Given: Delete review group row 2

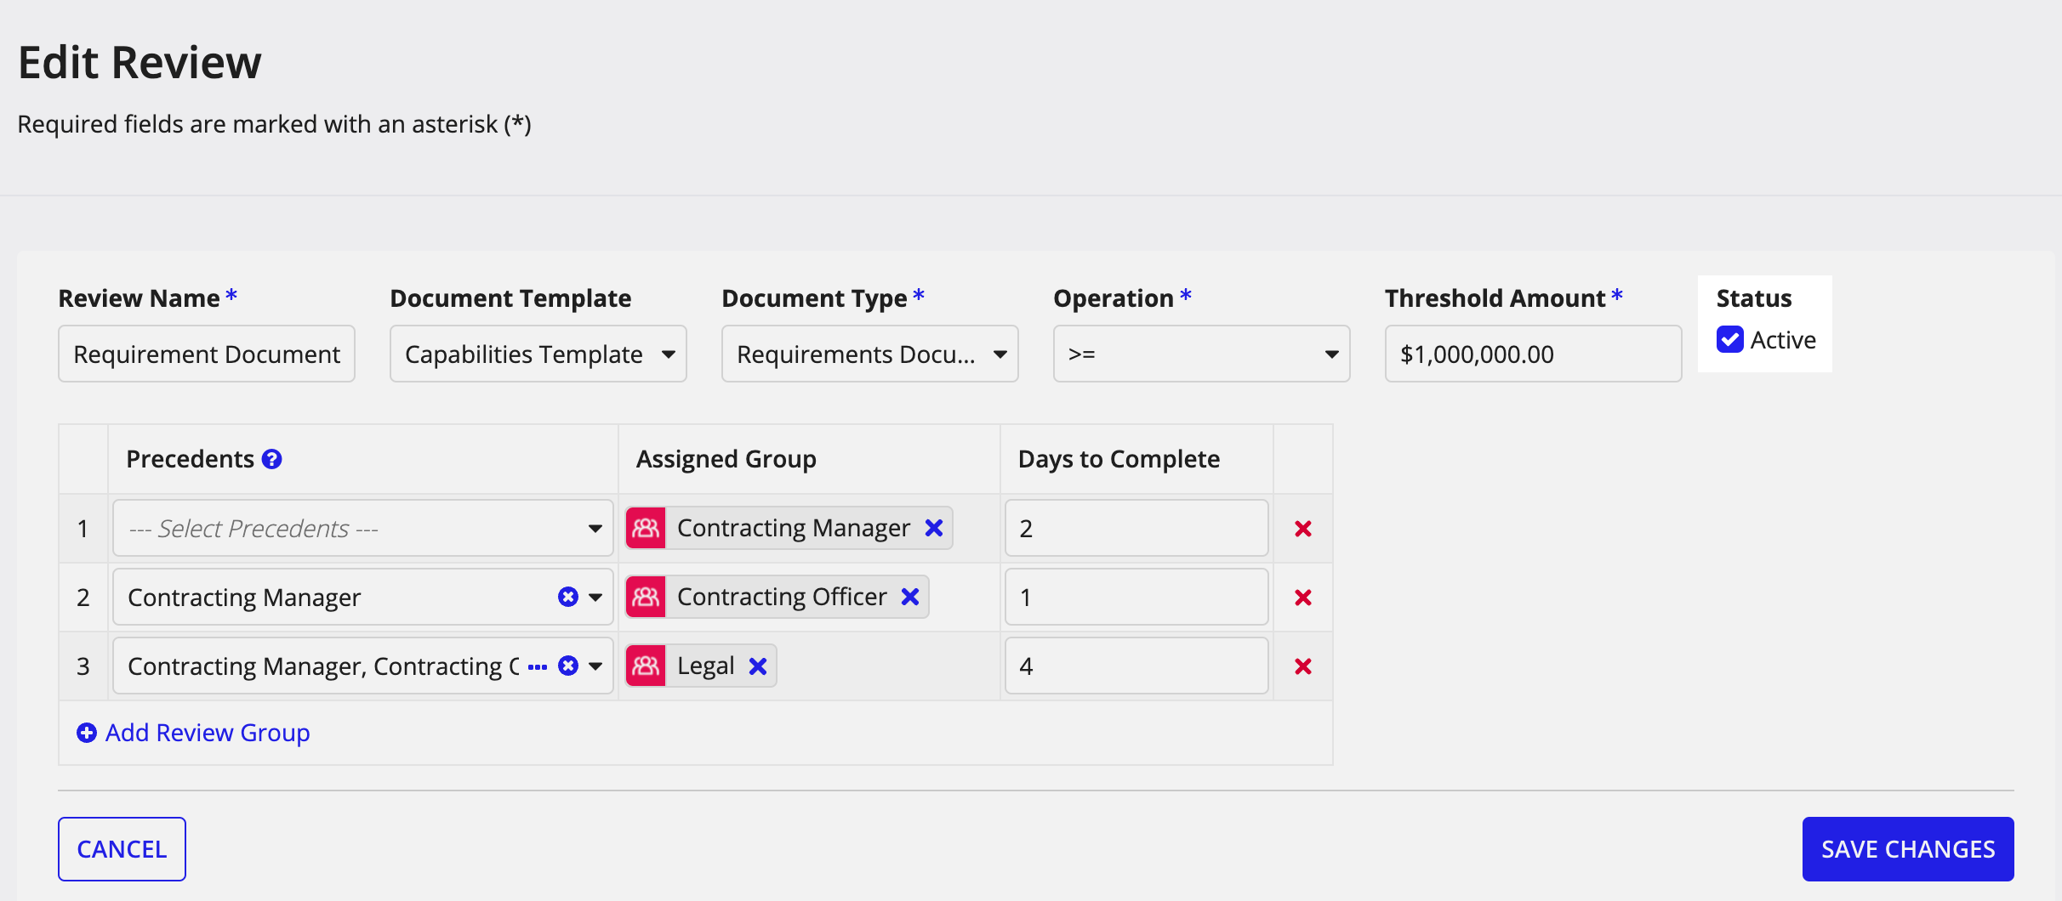Looking at the screenshot, I should 1302,598.
